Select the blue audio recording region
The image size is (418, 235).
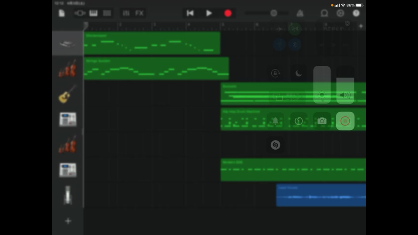click(x=321, y=195)
